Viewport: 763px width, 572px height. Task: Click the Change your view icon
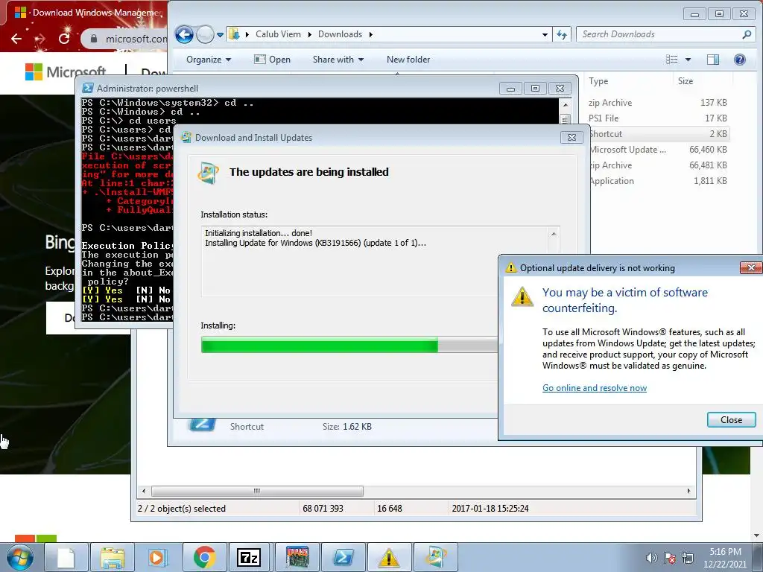672,60
